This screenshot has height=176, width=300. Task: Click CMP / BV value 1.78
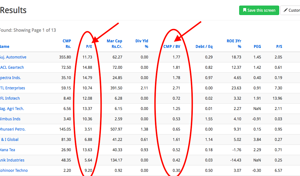(x=176, y=78)
